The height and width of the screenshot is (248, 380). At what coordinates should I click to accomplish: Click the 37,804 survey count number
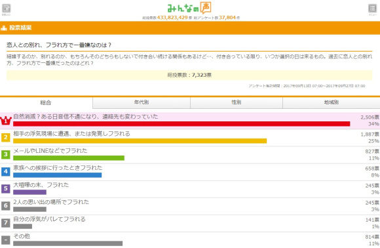[x=227, y=18]
